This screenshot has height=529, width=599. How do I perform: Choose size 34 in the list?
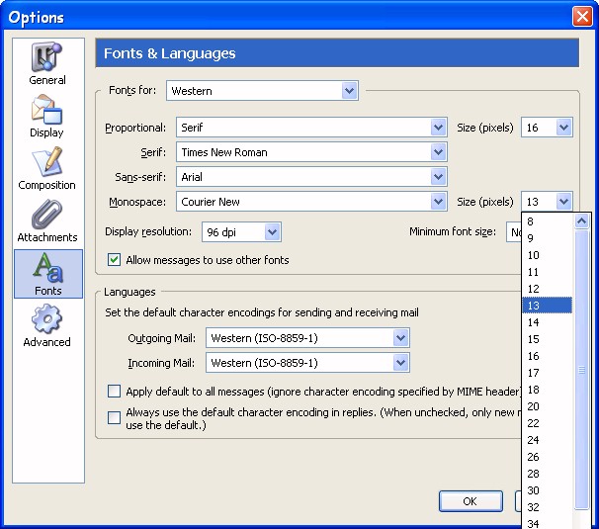pos(547,523)
